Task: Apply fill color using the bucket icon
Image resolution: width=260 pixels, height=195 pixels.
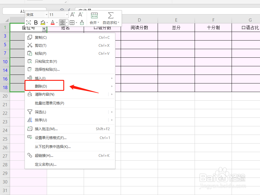Action: coord(43,22)
